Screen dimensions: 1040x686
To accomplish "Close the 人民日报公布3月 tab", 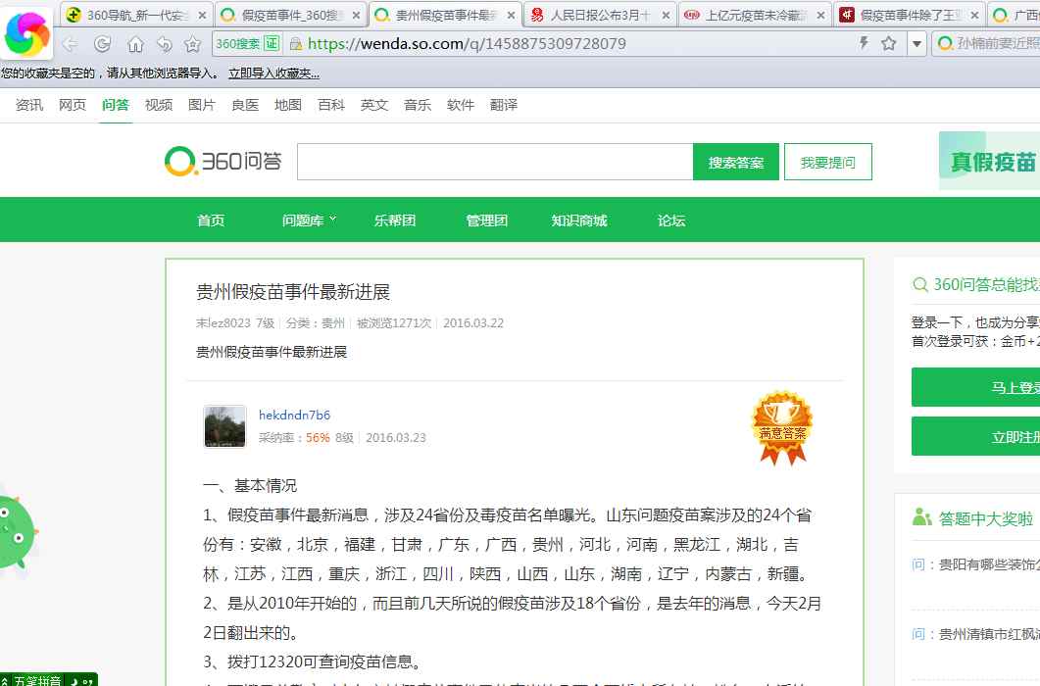I will [x=668, y=15].
